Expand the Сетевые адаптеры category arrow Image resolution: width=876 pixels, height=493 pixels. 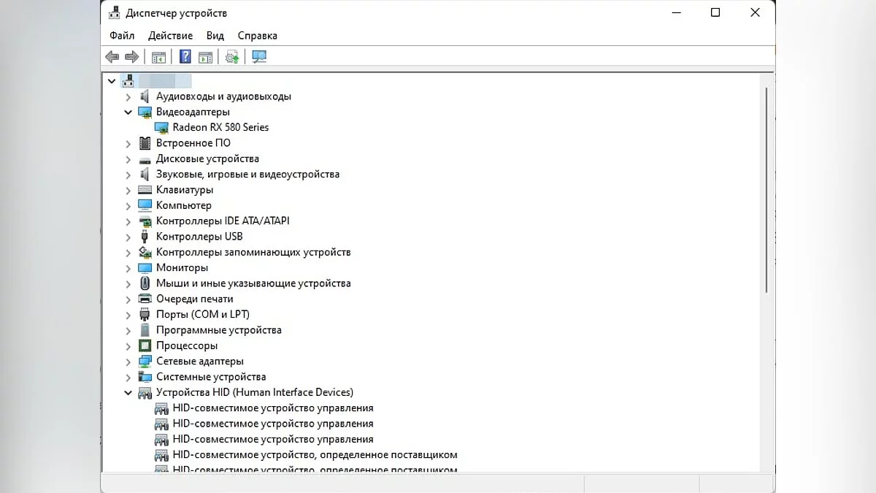(x=128, y=362)
